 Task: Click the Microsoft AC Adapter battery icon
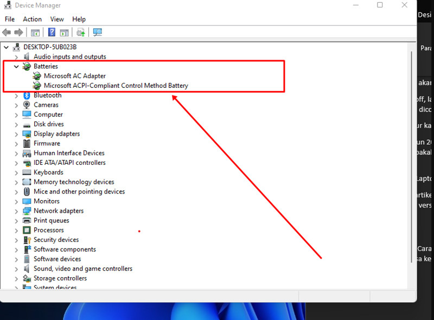pos(37,76)
